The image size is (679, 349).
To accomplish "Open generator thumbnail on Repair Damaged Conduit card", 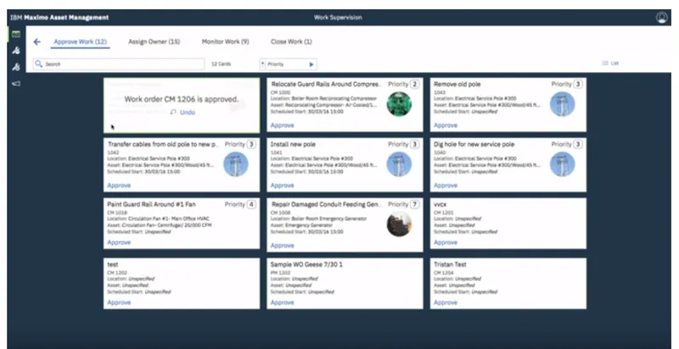I will pyautogui.click(x=399, y=224).
